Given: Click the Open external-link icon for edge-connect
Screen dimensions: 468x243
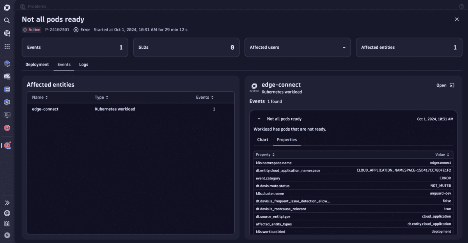Looking at the screenshot, I should click(451, 85).
